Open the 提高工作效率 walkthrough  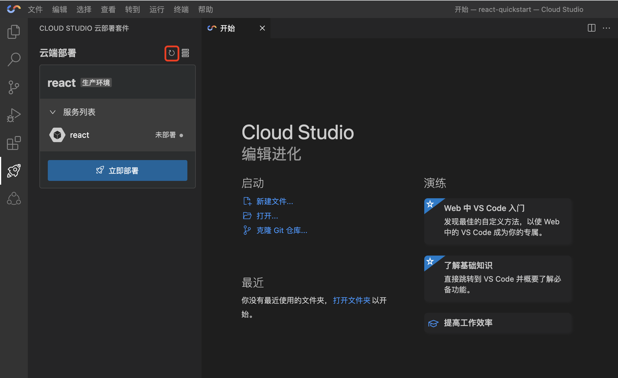498,323
